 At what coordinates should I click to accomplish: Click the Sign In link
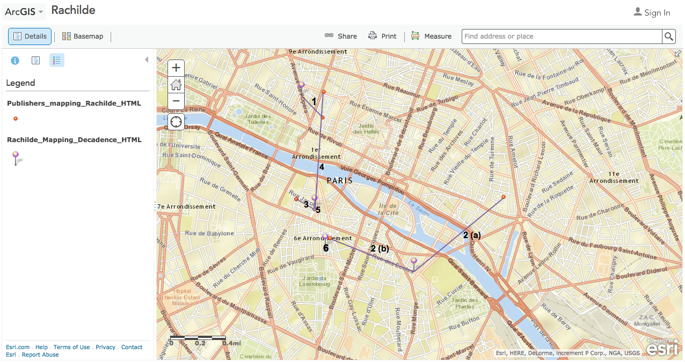tap(652, 12)
